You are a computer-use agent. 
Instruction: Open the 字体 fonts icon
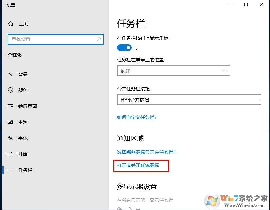click(x=10, y=138)
